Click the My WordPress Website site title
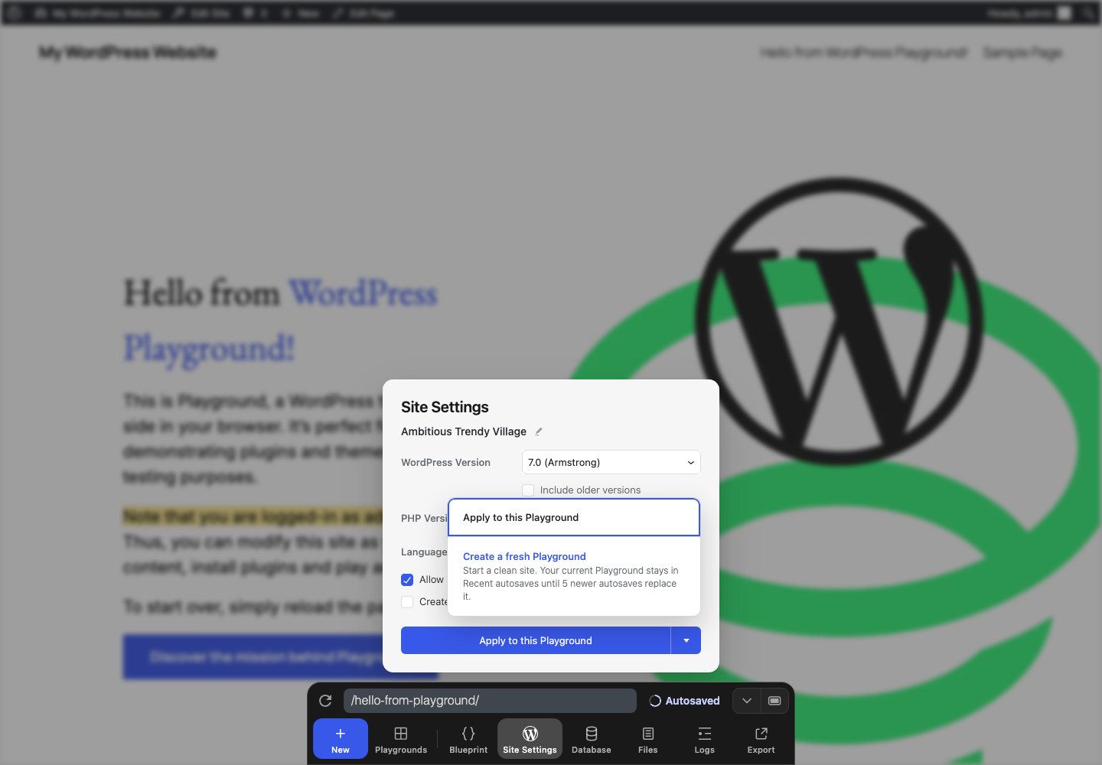This screenshot has width=1102, height=765. pyautogui.click(x=128, y=53)
